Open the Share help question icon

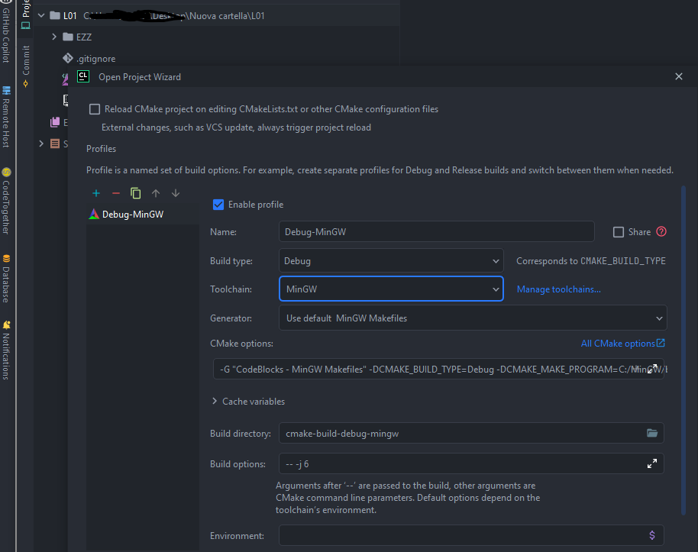coord(661,231)
